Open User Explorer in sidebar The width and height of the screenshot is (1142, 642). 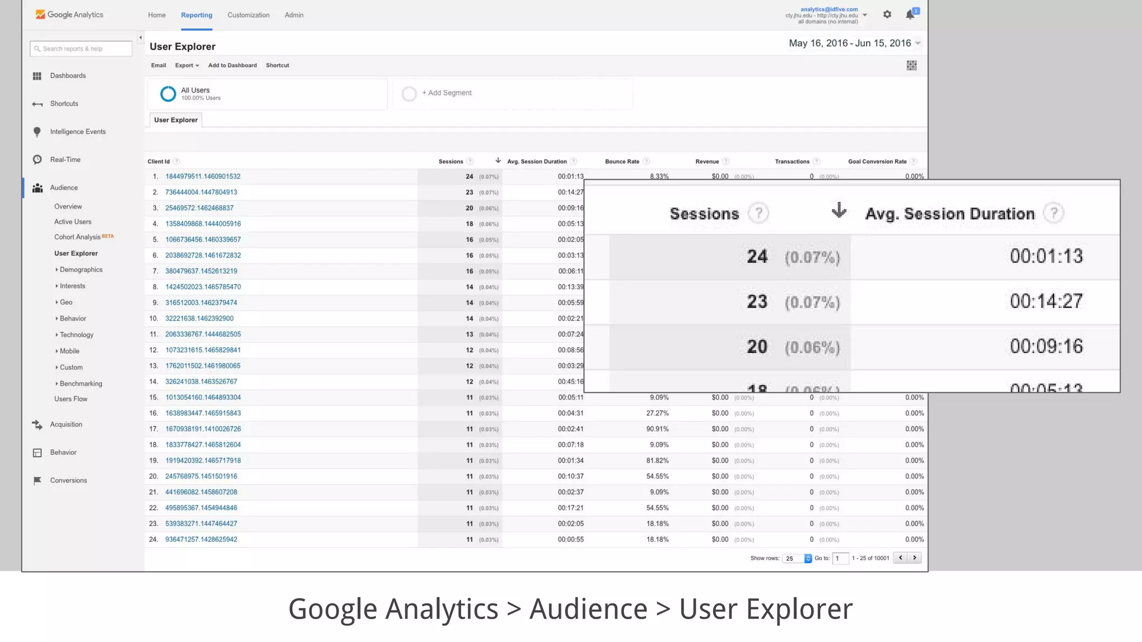76,254
